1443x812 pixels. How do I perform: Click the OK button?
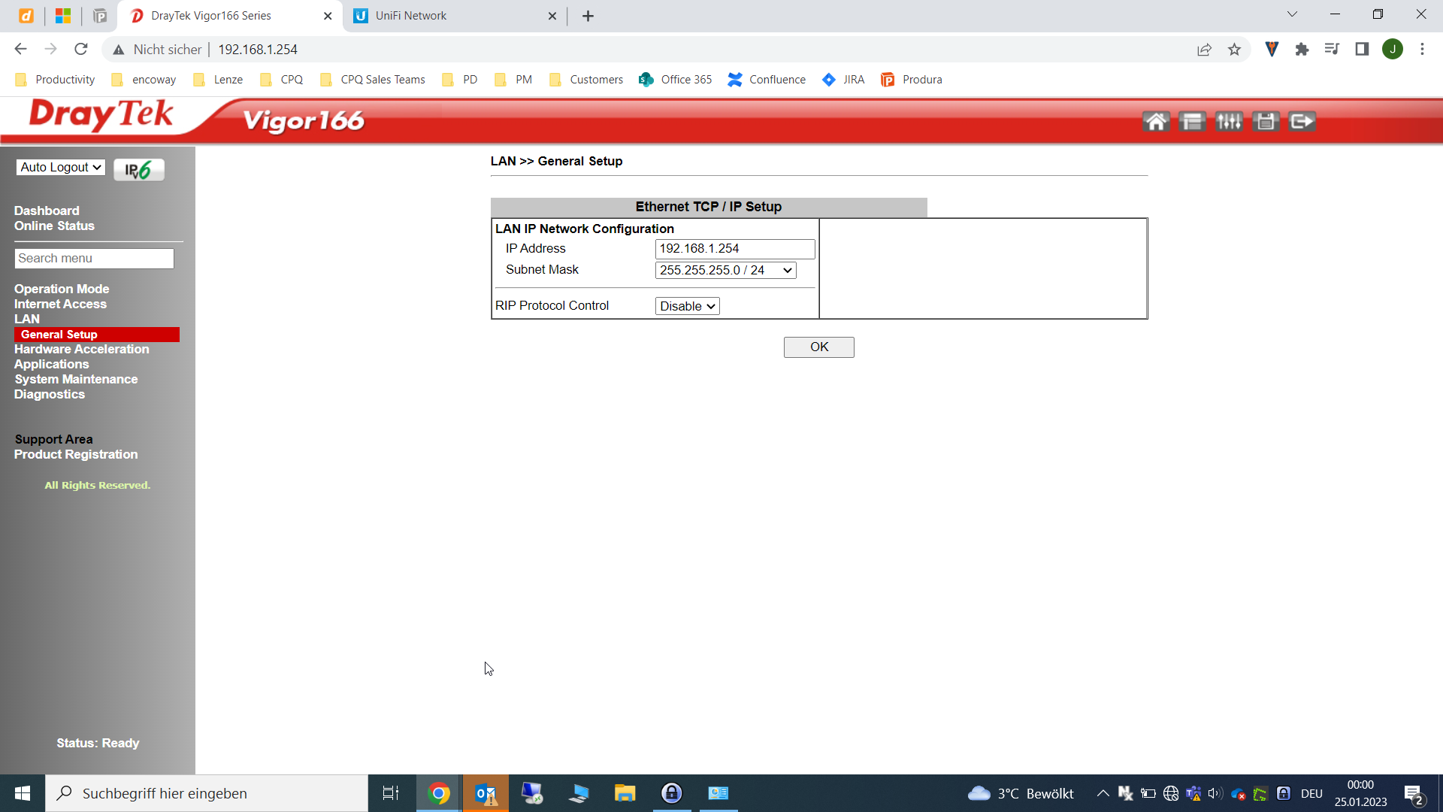(x=819, y=347)
